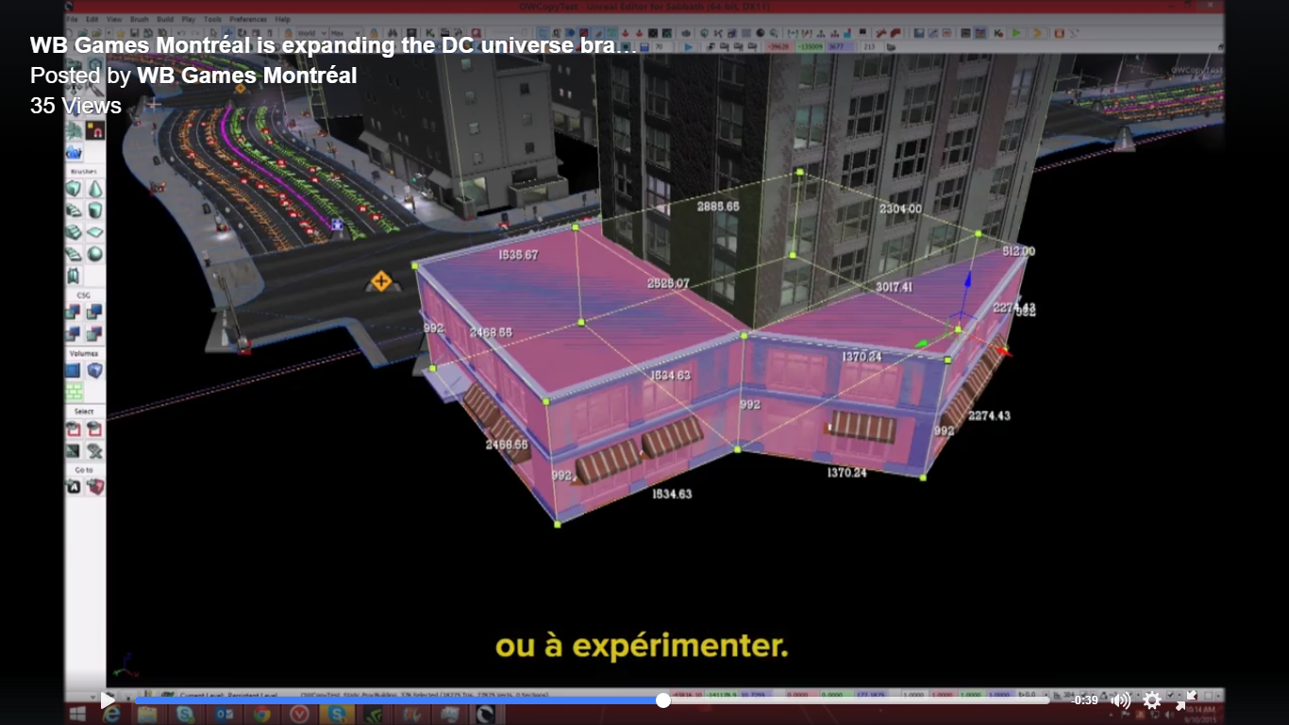This screenshot has height=725, width=1289.
Task: Select the Cone brush builder
Action: [95, 189]
